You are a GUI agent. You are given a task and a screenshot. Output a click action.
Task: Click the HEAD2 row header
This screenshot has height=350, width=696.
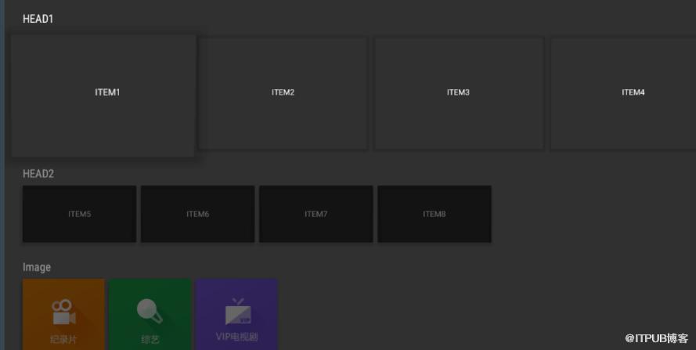(38, 174)
